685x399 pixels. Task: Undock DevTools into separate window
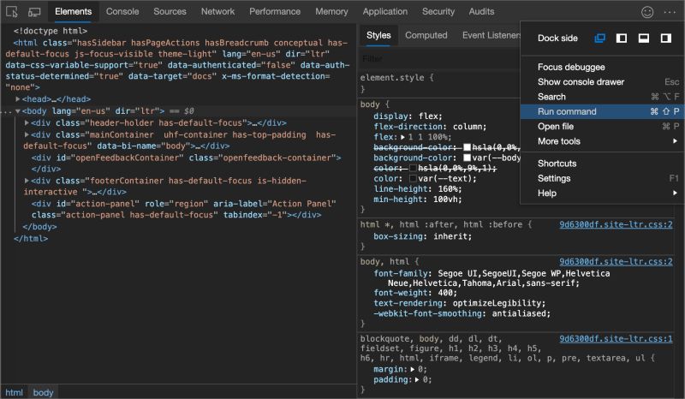coord(600,38)
